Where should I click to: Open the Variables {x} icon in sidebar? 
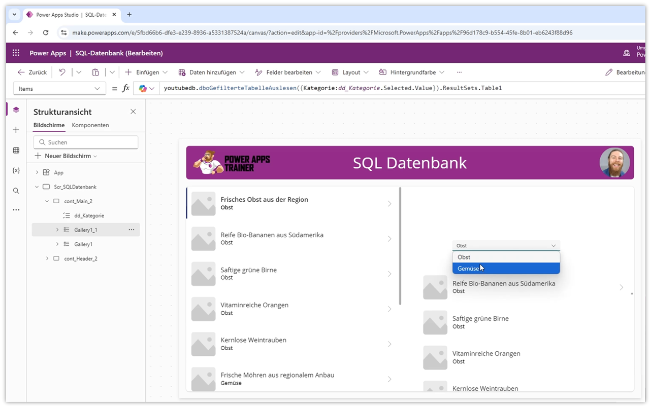(x=16, y=170)
